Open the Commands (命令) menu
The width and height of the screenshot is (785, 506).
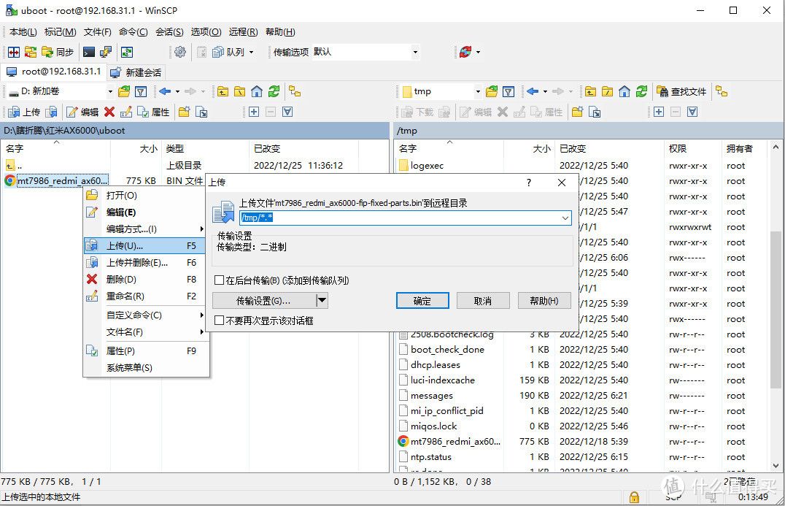tap(134, 32)
